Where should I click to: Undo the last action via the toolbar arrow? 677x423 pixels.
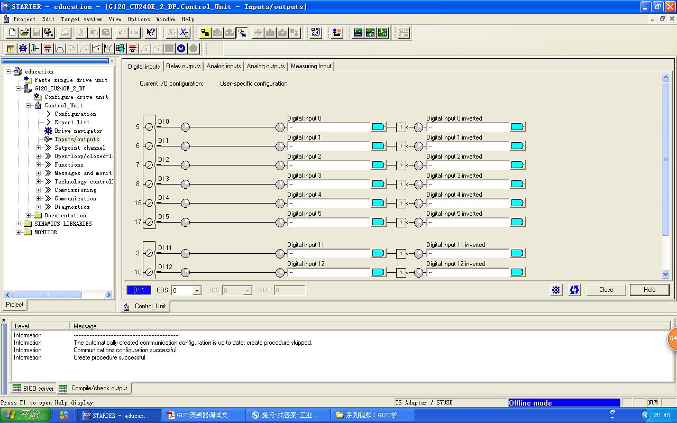pos(122,33)
